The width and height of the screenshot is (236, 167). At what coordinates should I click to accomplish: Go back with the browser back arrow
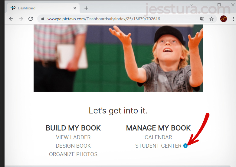(11, 19)
